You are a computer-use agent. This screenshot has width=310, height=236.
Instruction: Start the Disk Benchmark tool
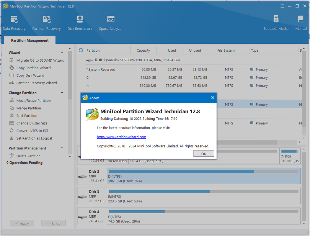(80, 23)
